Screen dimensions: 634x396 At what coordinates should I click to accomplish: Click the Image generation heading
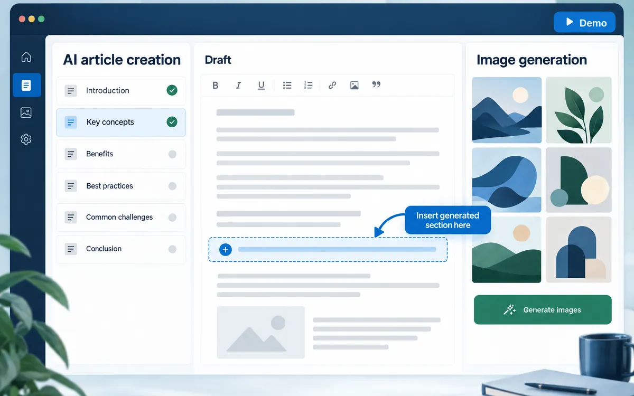tap(532, 60)
